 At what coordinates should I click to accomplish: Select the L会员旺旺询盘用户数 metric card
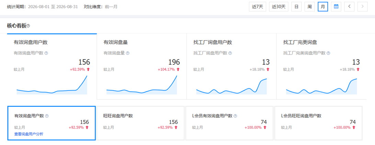tap(318, 123)
